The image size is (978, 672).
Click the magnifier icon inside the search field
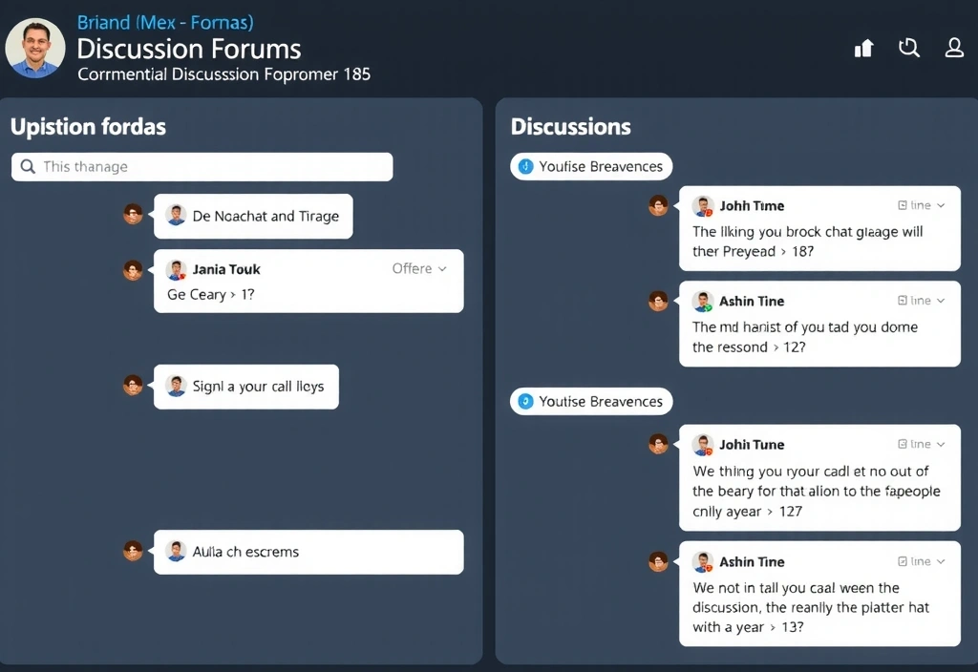coord(28,166)
